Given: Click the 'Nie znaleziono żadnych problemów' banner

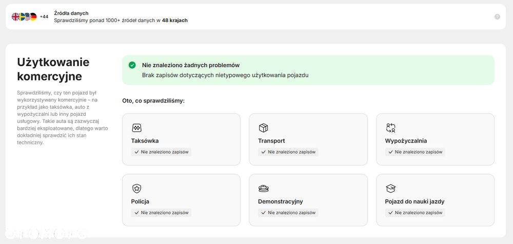Looking at the screenshot, I should click(x=308, y=70).
